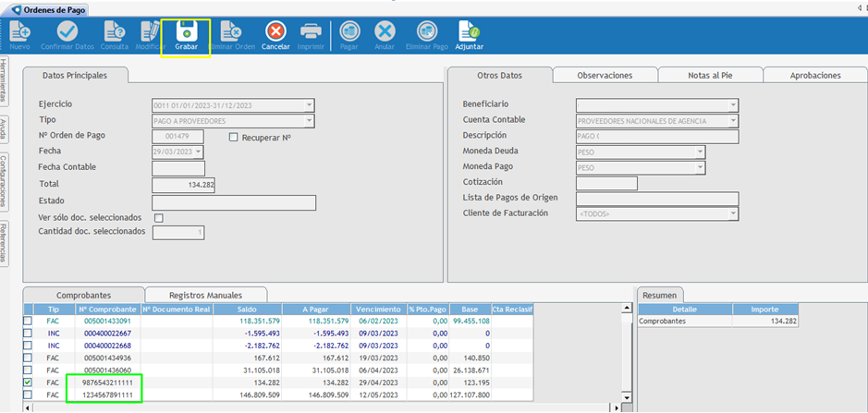
Task: Open the Moneda Deuda dropdown
Action: pyautogui.click(x=700, y=152)
